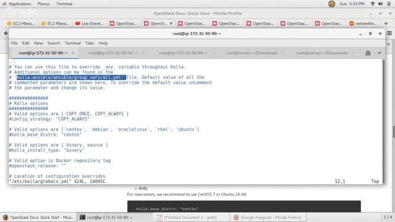Select terminal tab root@ip-172-31-50-90
395x222 pixels.
coord(43,53)
